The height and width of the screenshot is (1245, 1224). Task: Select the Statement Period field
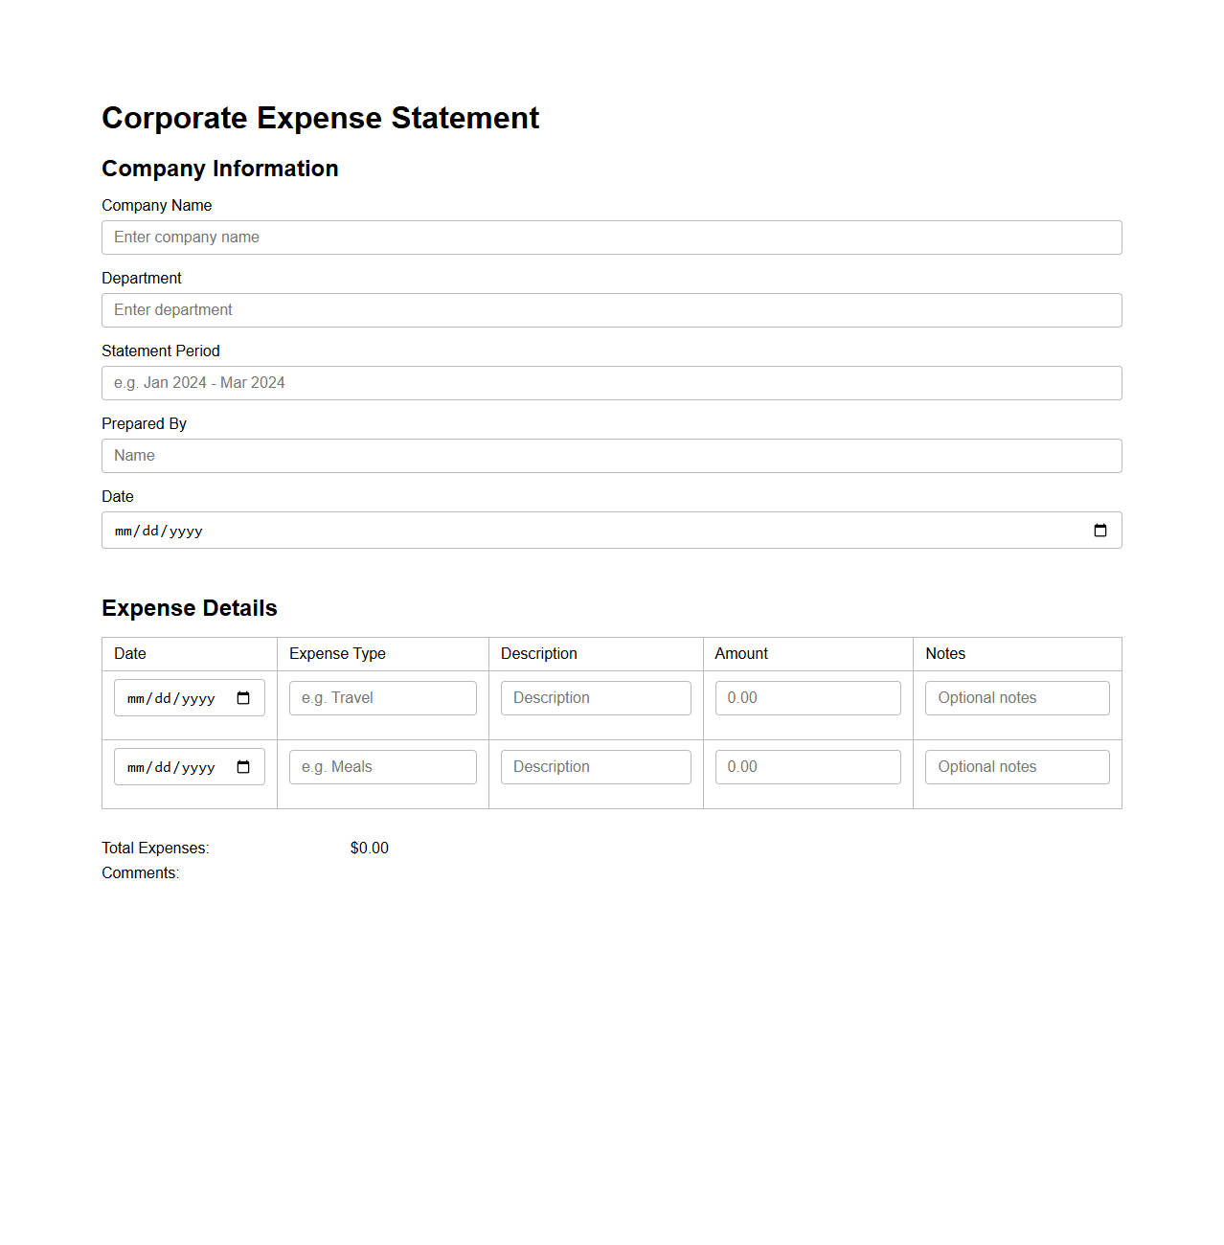click(x=611, y=382)
